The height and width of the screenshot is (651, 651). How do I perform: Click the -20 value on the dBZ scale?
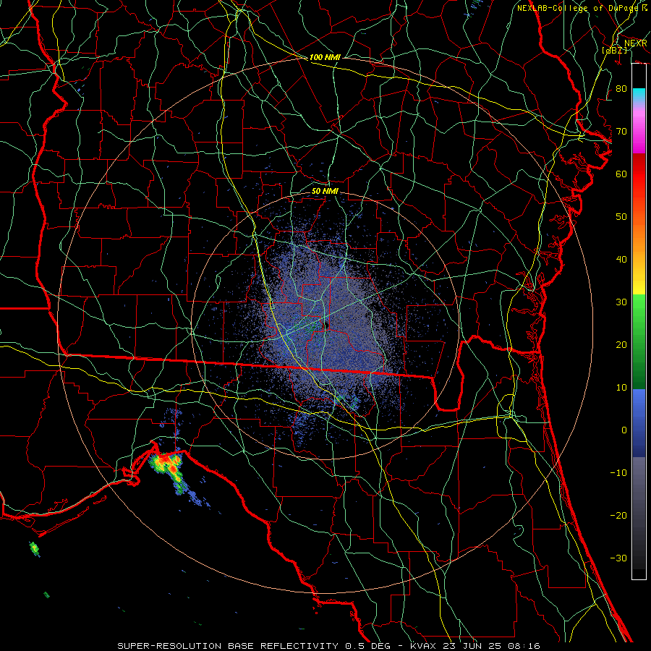(x=618, y=515)
